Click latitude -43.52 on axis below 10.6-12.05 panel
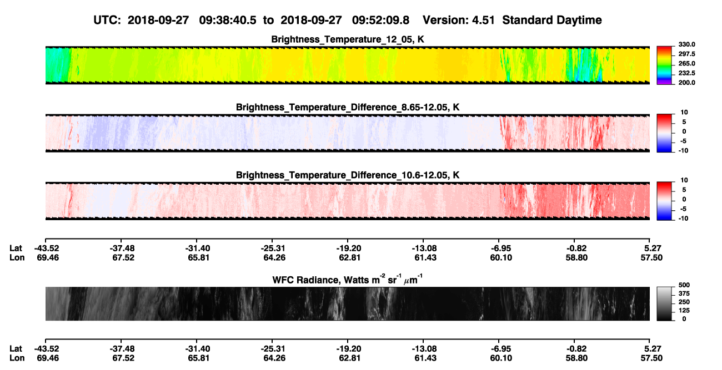The width and height of the screenshot is (722, 370). coord(46,248)
